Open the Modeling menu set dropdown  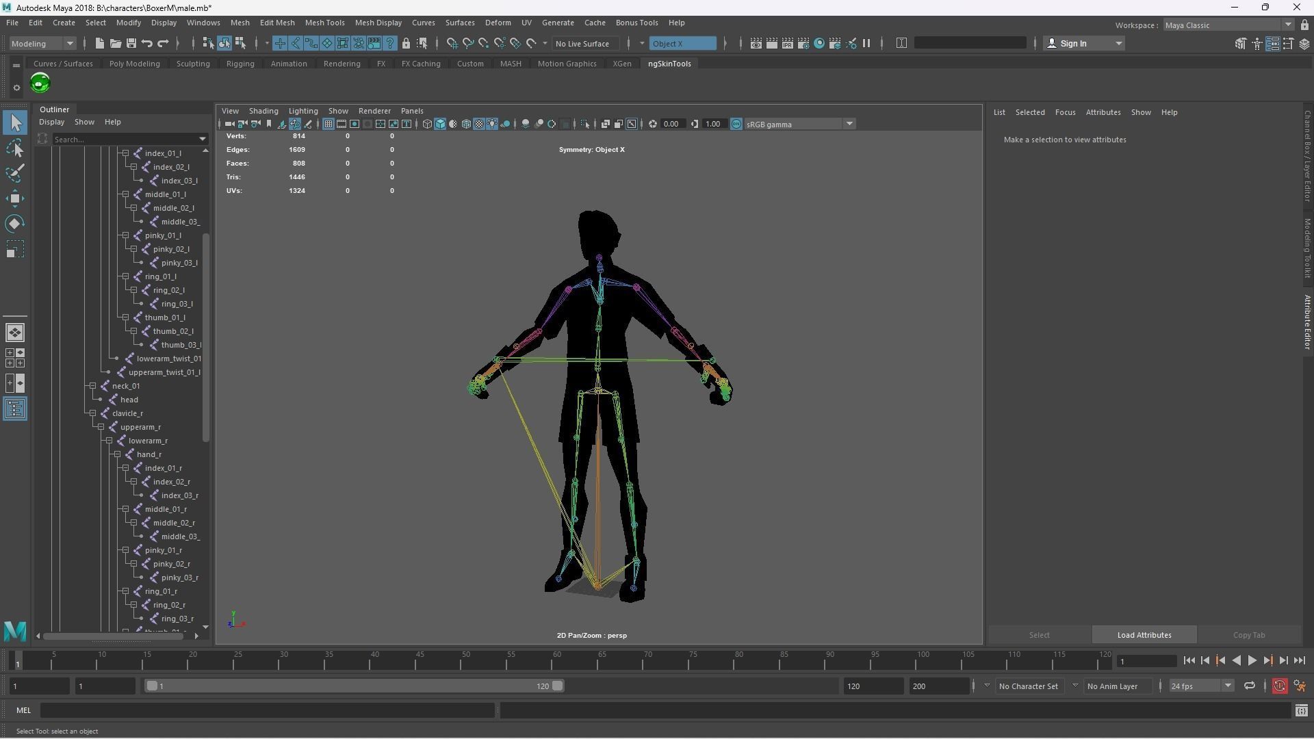click(42, 44)
